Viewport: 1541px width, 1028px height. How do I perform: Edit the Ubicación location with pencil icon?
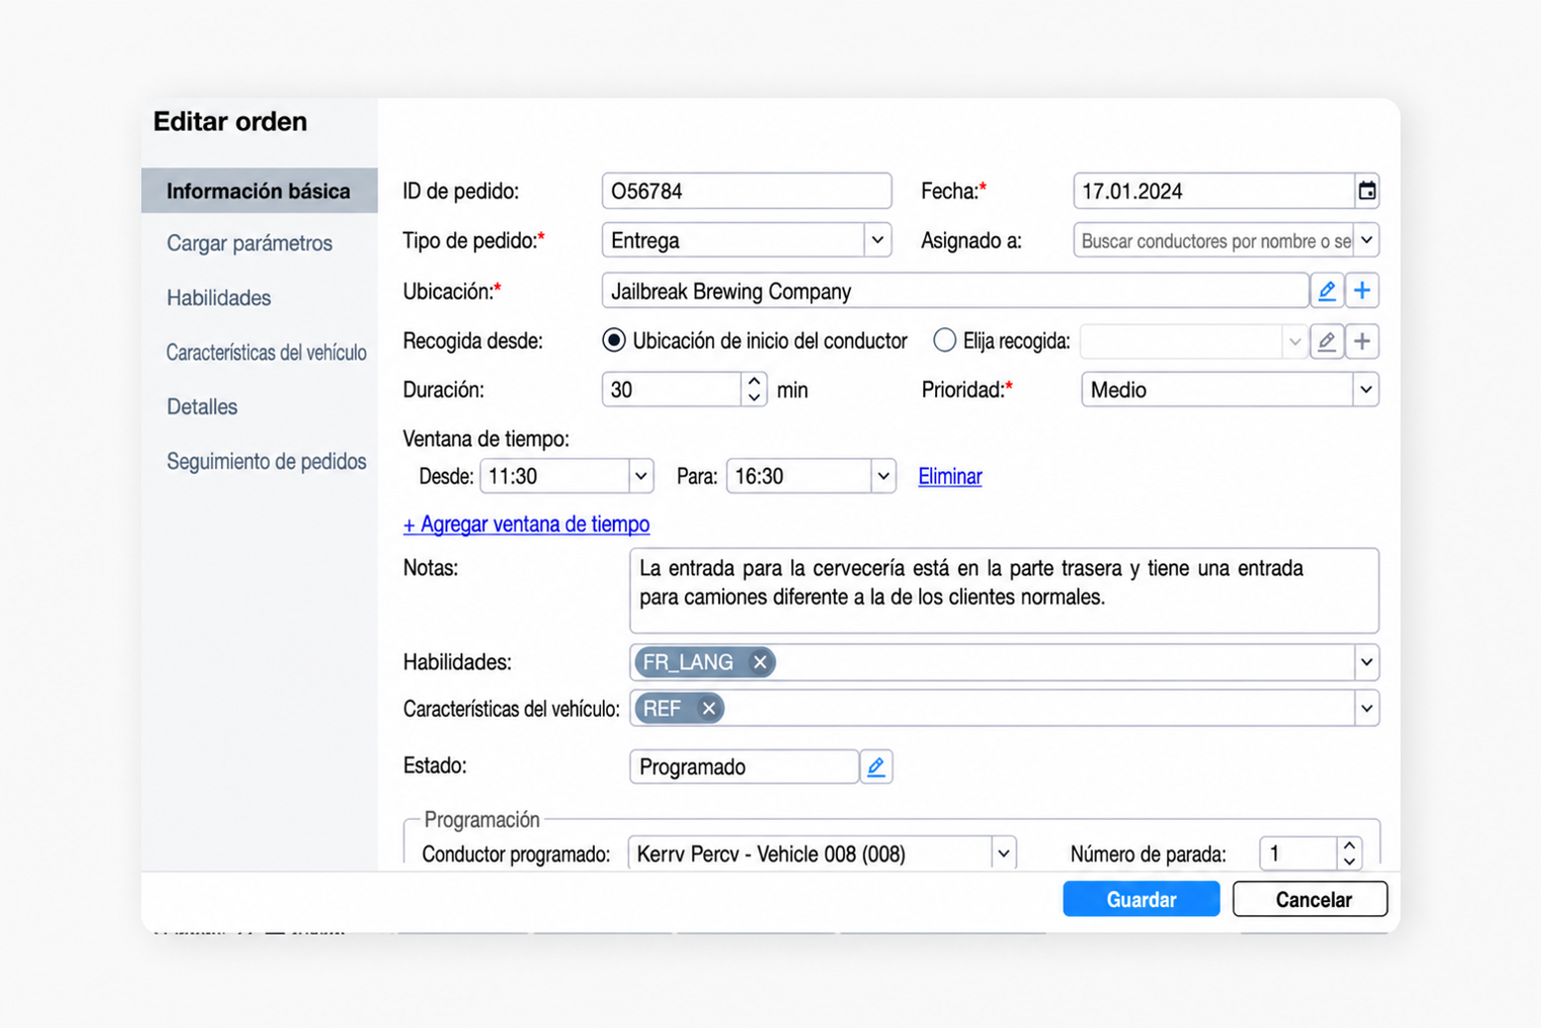point(1326,290)
